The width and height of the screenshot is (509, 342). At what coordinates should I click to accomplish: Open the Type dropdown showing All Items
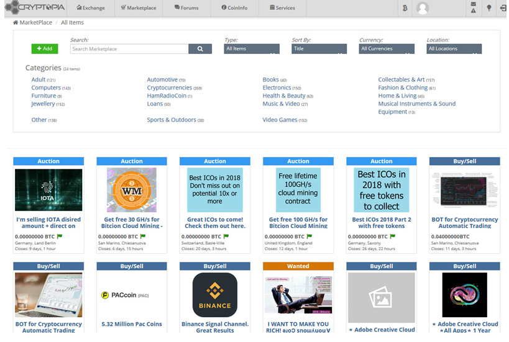pos(252,48)
